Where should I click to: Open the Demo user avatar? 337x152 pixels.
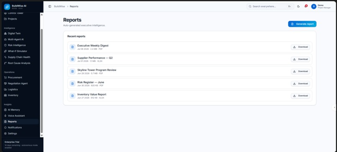[x=314, y=6]
